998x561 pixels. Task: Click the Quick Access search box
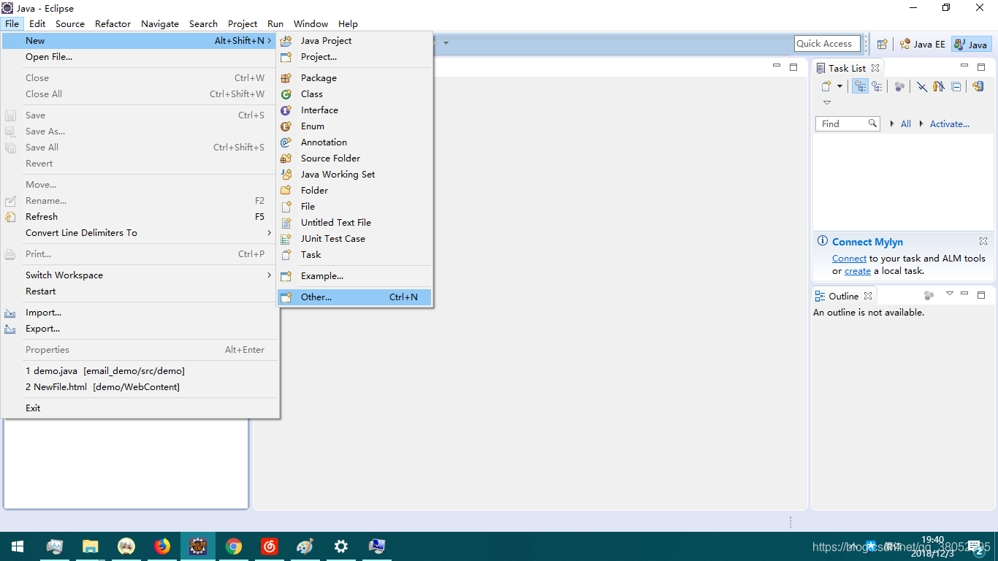pos(827,44)
